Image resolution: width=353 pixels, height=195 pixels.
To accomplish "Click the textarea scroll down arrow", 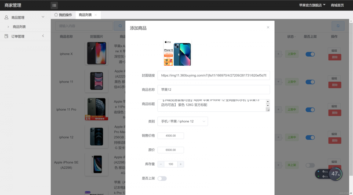I will 268,106.
